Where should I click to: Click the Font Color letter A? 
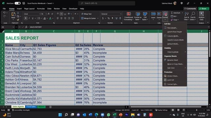point(50,18)
